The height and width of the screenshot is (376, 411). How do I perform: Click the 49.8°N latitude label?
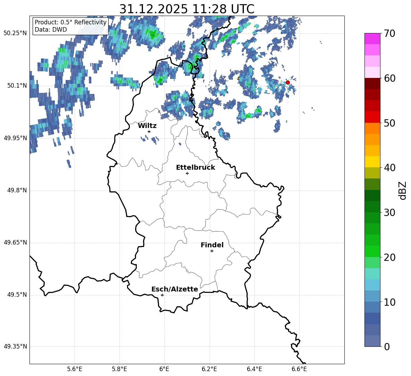(x=17, y=190)
